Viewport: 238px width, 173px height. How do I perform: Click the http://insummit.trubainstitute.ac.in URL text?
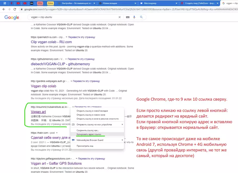tap(49, 107)
